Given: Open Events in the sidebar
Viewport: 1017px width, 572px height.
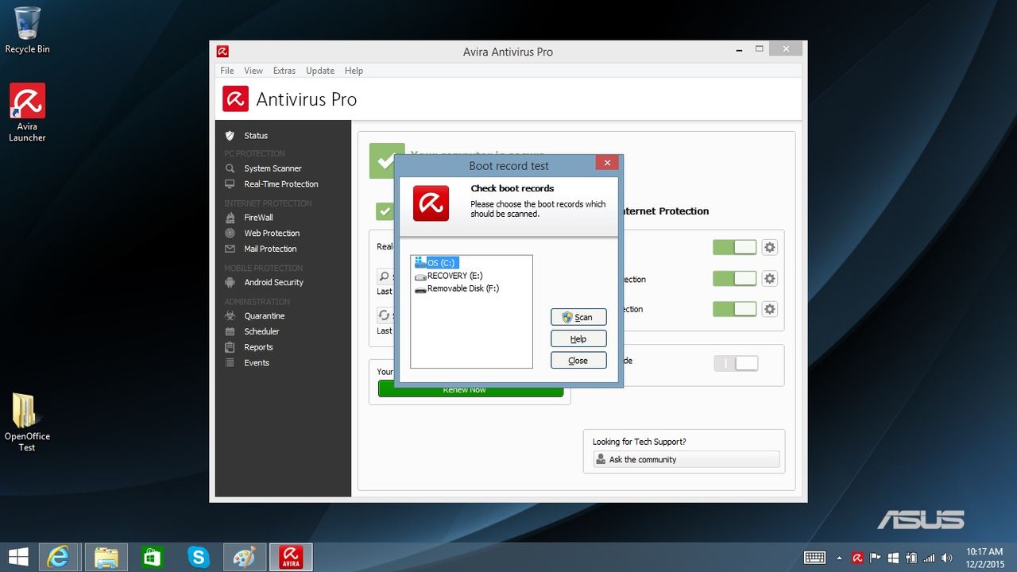Looking at the screenshot, I should click(248, 363).
